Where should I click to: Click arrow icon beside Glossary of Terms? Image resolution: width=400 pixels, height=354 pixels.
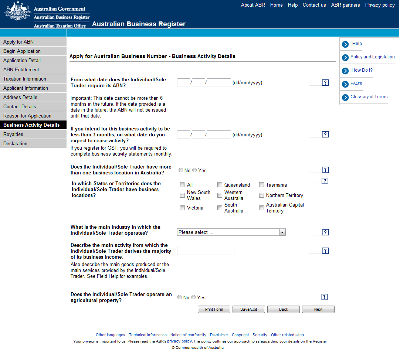(x=345, y=98)
